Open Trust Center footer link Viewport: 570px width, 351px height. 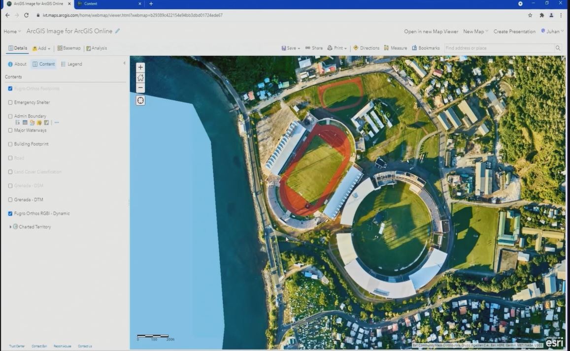17,346
